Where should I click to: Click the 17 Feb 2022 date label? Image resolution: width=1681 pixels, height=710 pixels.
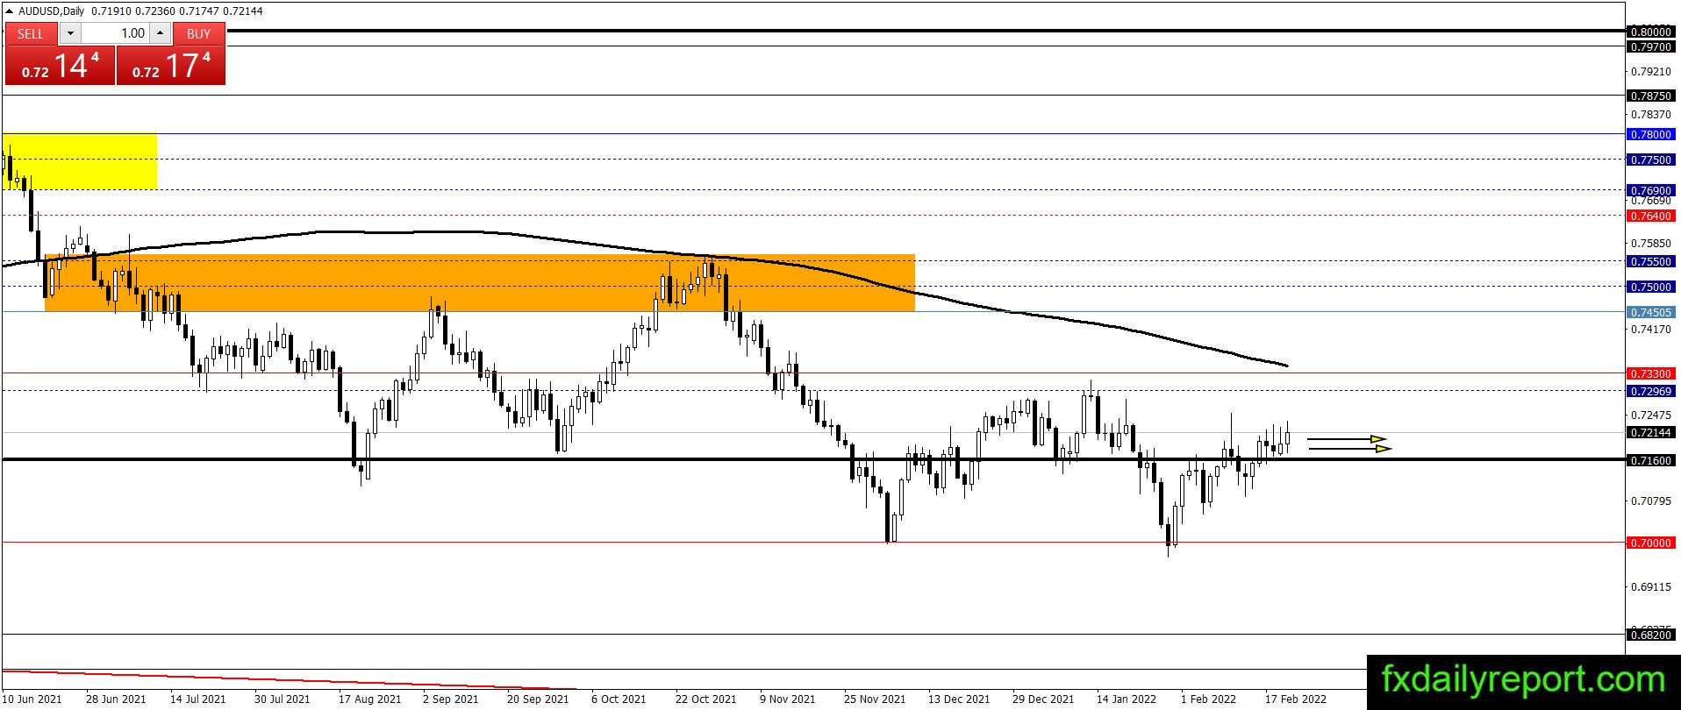(1296, 699)
